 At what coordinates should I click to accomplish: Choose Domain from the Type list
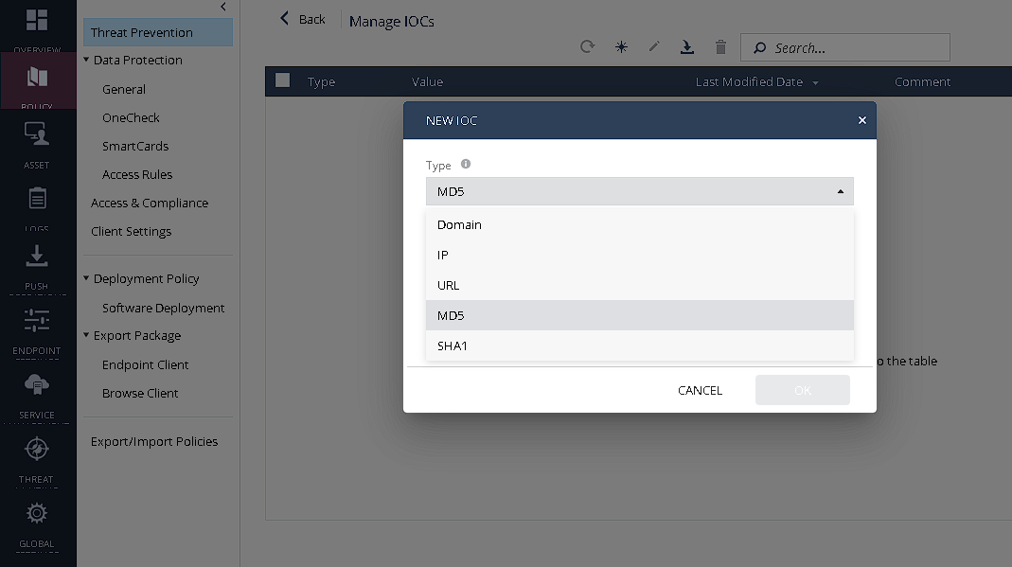(639, 224)
